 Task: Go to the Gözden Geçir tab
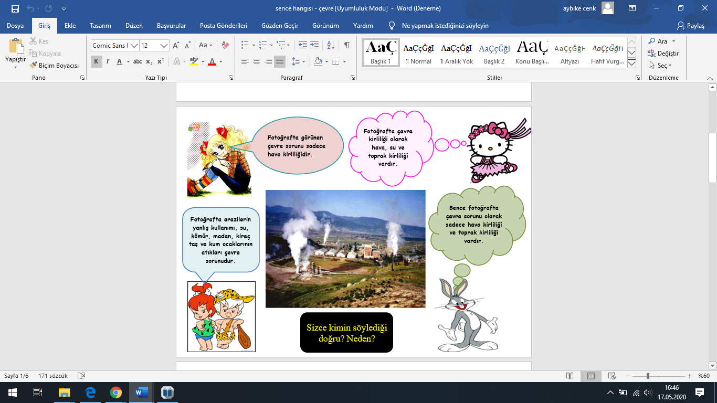coord(280,25)
